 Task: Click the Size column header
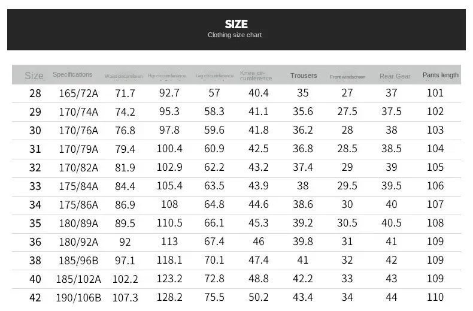click(34, 76)
